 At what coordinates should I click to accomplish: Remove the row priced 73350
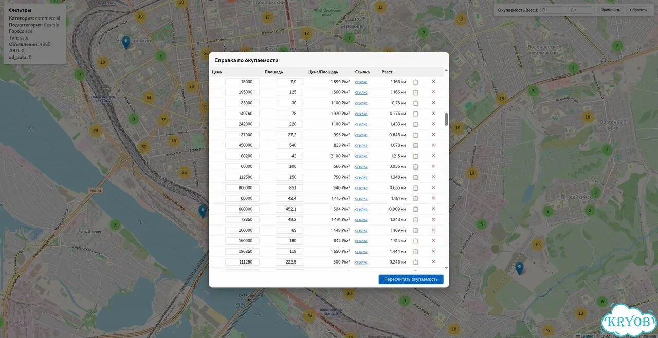click(433, 219)
